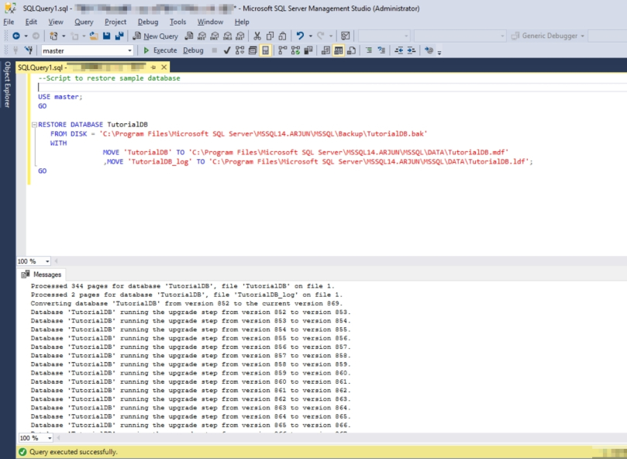The width and height of the screenshot is (627, 459).
Task: Expand the Object Explorer side panel
Action: pos(7,85)
